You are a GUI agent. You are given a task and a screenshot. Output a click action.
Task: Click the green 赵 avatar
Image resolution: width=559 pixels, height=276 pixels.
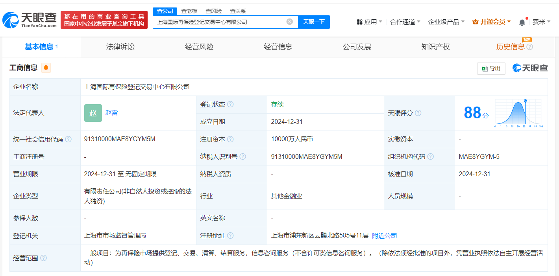click(93, 113)
